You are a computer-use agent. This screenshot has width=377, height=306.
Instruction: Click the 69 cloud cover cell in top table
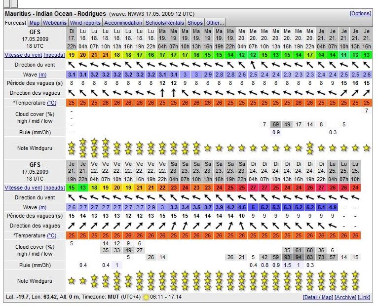(x=276, y=124)
